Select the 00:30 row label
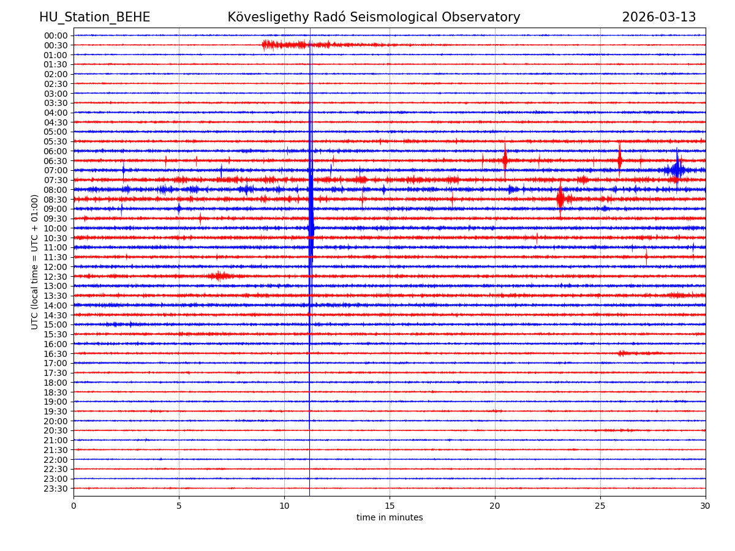 coord(56,45)
